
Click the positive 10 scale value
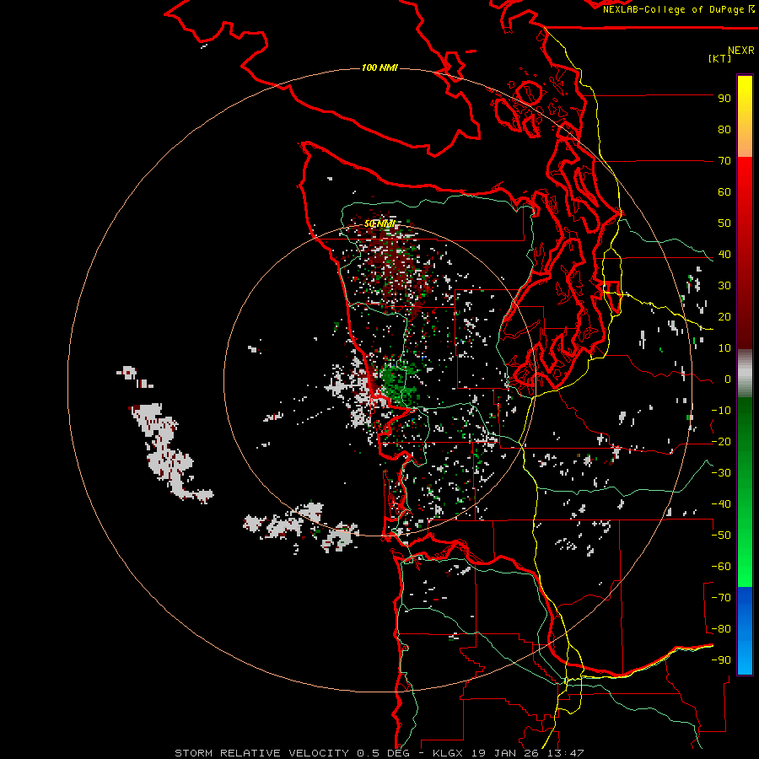724,348
